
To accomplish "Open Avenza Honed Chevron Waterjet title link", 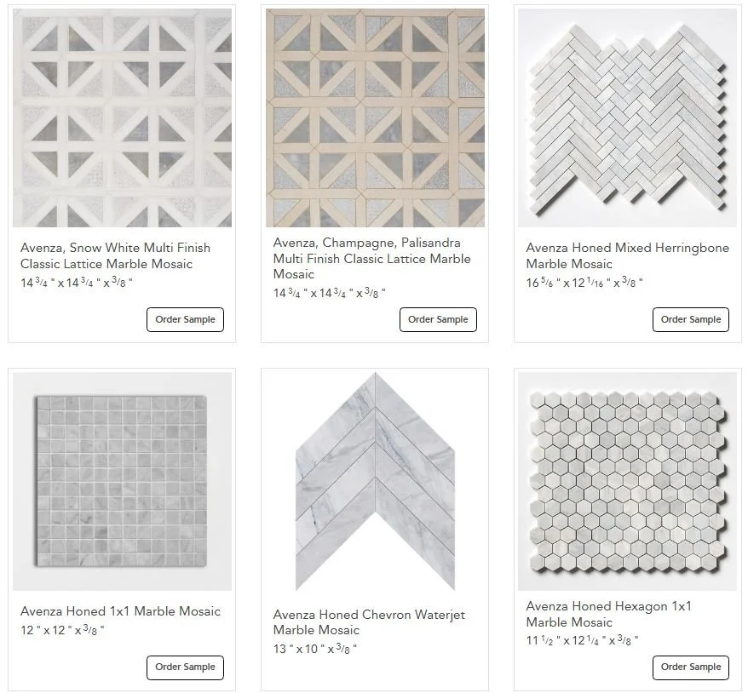I will tap(369, 622).
